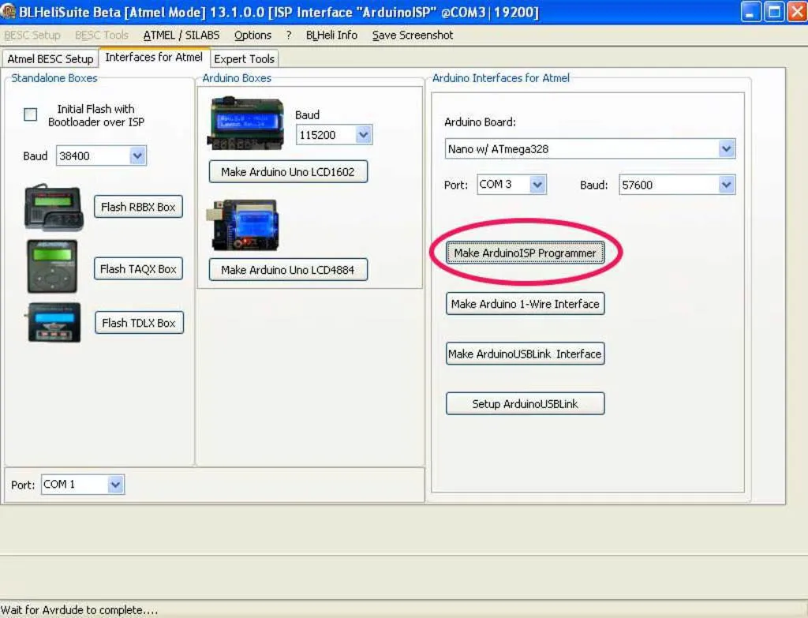This screenshot has height=618, width=808.
Task: Click the TAQX box device image
Action: (52, 267)
